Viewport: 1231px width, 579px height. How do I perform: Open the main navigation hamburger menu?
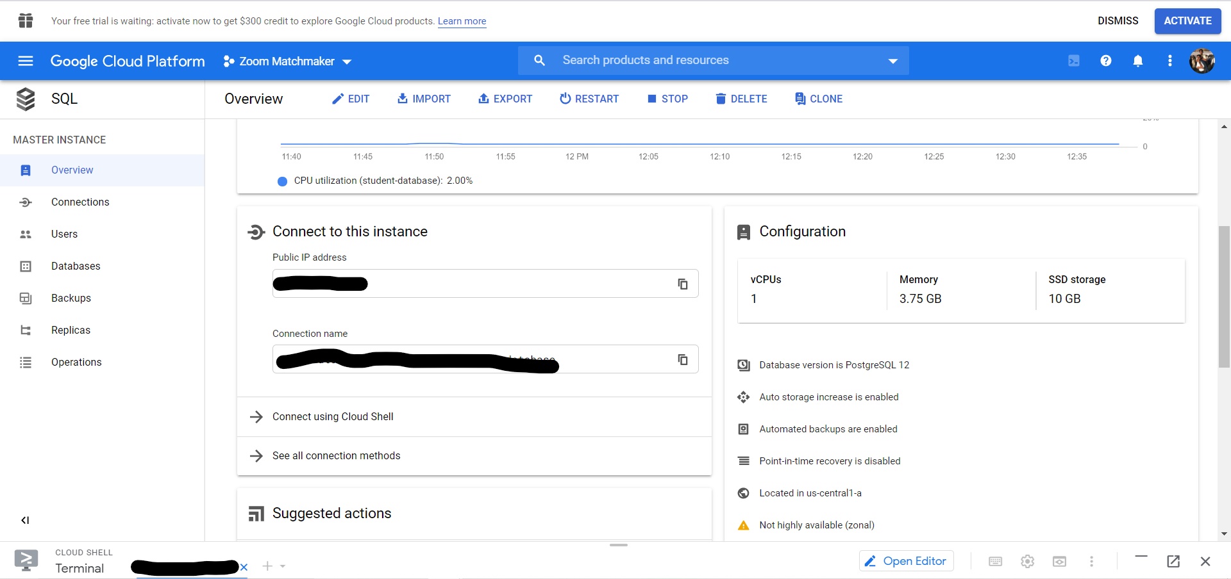(x=26, y=61)
